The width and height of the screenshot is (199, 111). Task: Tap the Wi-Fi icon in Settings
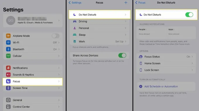pyautogui.click(x=8, y=42)
